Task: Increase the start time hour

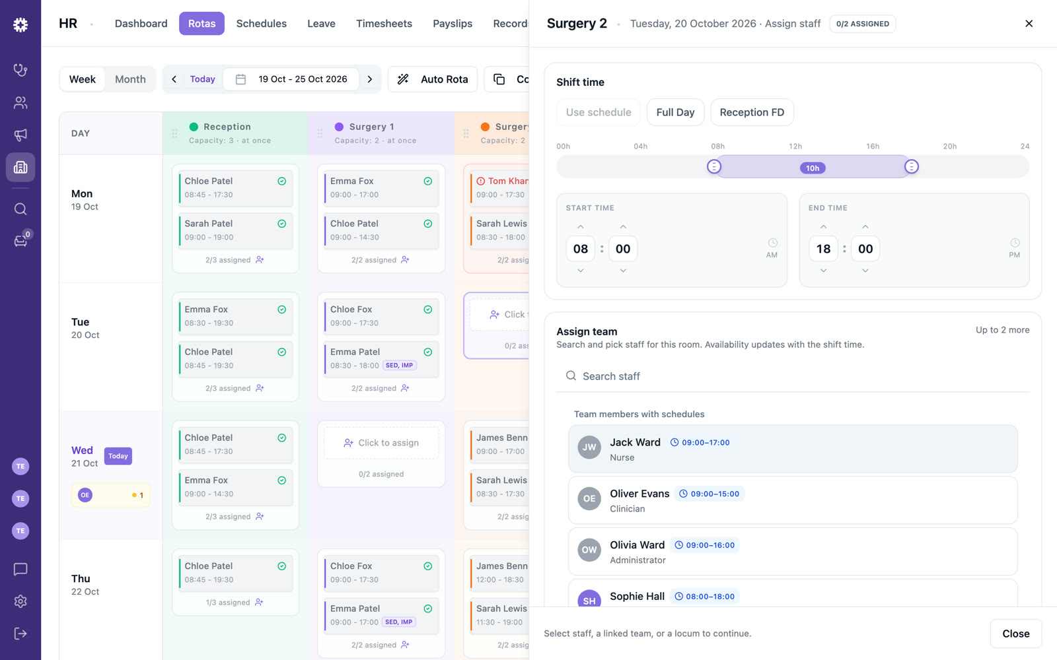Action: point(581,226)
